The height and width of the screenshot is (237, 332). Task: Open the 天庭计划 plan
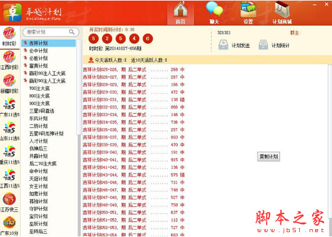pyautogui.click(x=38, y=178)
